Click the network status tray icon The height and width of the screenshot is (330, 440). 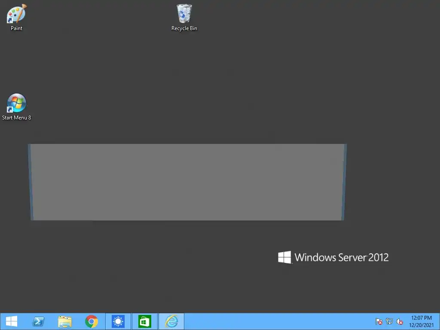(x=389, y=321)
